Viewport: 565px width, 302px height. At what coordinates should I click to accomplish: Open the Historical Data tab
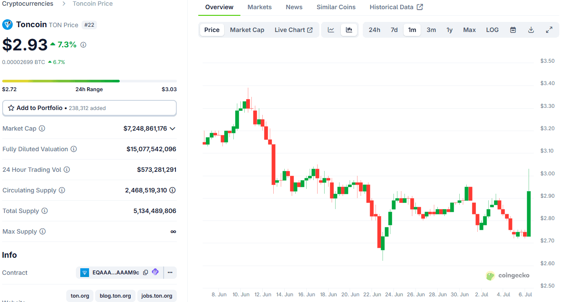click(396, 7)
